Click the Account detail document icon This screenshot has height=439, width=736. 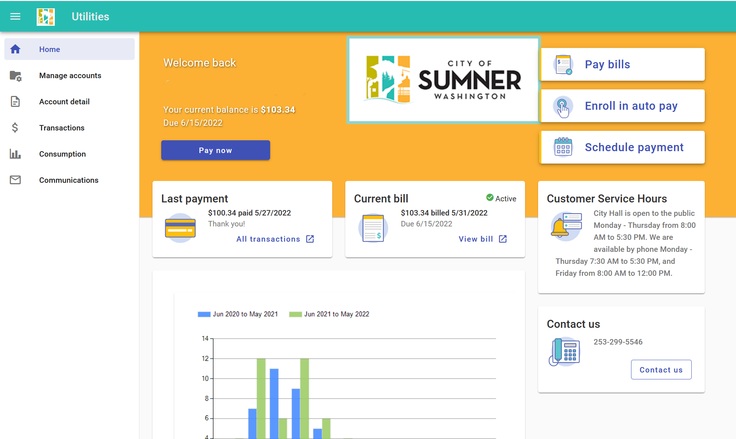[15, 102]
